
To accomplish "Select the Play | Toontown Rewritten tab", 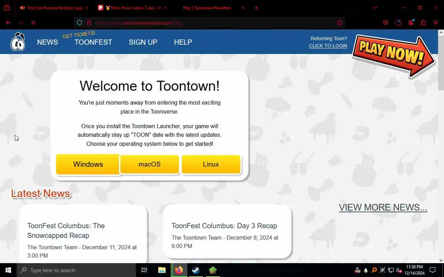I will [x=207, y=8].
